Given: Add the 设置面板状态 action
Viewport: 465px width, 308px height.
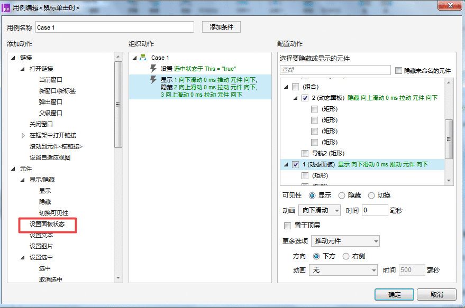Looking at the screenshot, I should pyautogui.click(x=47, y=224).
